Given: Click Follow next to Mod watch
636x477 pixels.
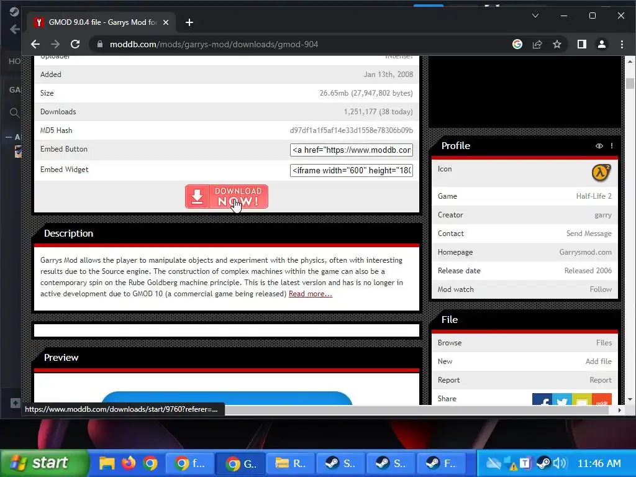Looking at the screenshot, I should tap(601, 289).
